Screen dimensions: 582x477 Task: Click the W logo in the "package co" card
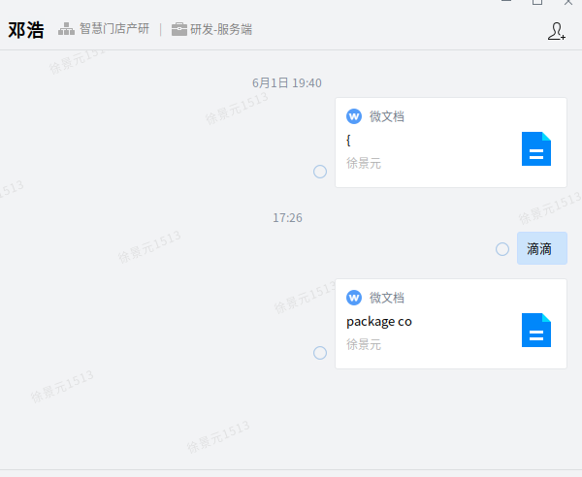tap(354, 298)
